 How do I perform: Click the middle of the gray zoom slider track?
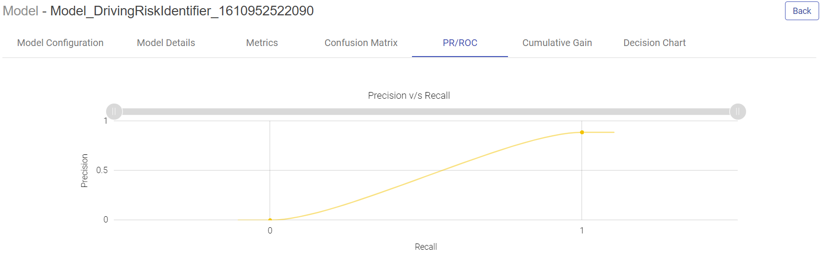click(x=426, y=112)
